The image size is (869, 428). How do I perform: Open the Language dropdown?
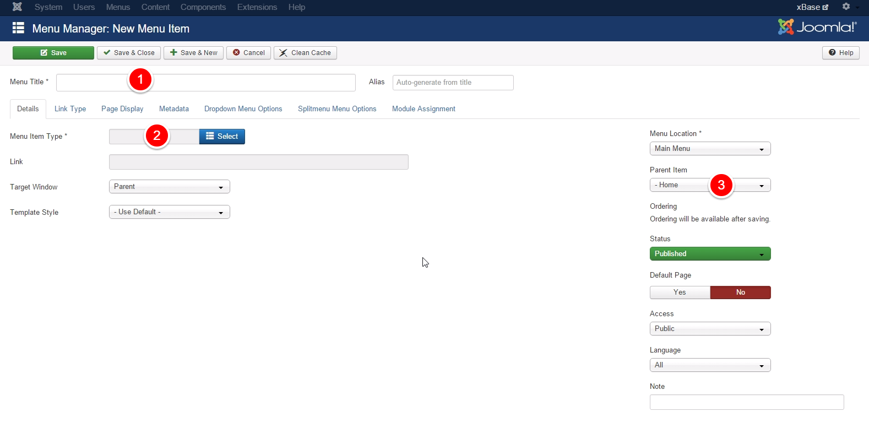point(710,365)
